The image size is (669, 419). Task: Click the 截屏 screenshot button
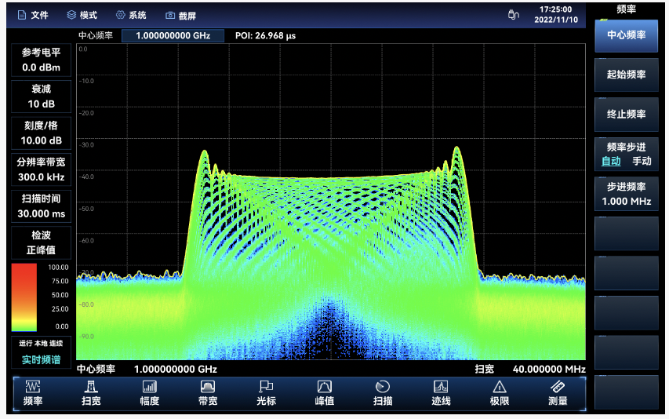click(x=180, y=16)
